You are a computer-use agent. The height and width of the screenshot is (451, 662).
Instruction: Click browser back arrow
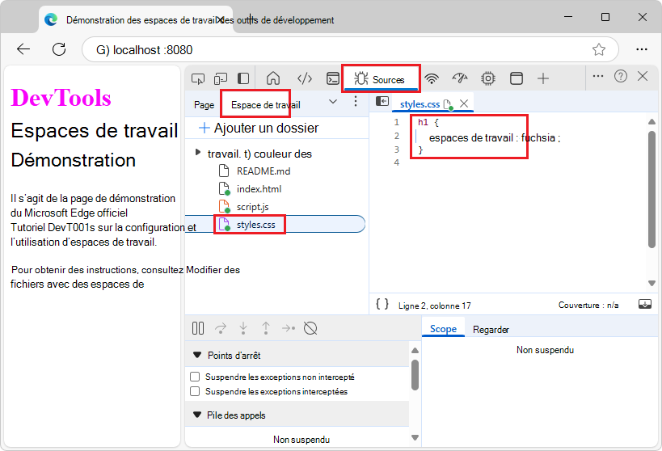point(23,49)
